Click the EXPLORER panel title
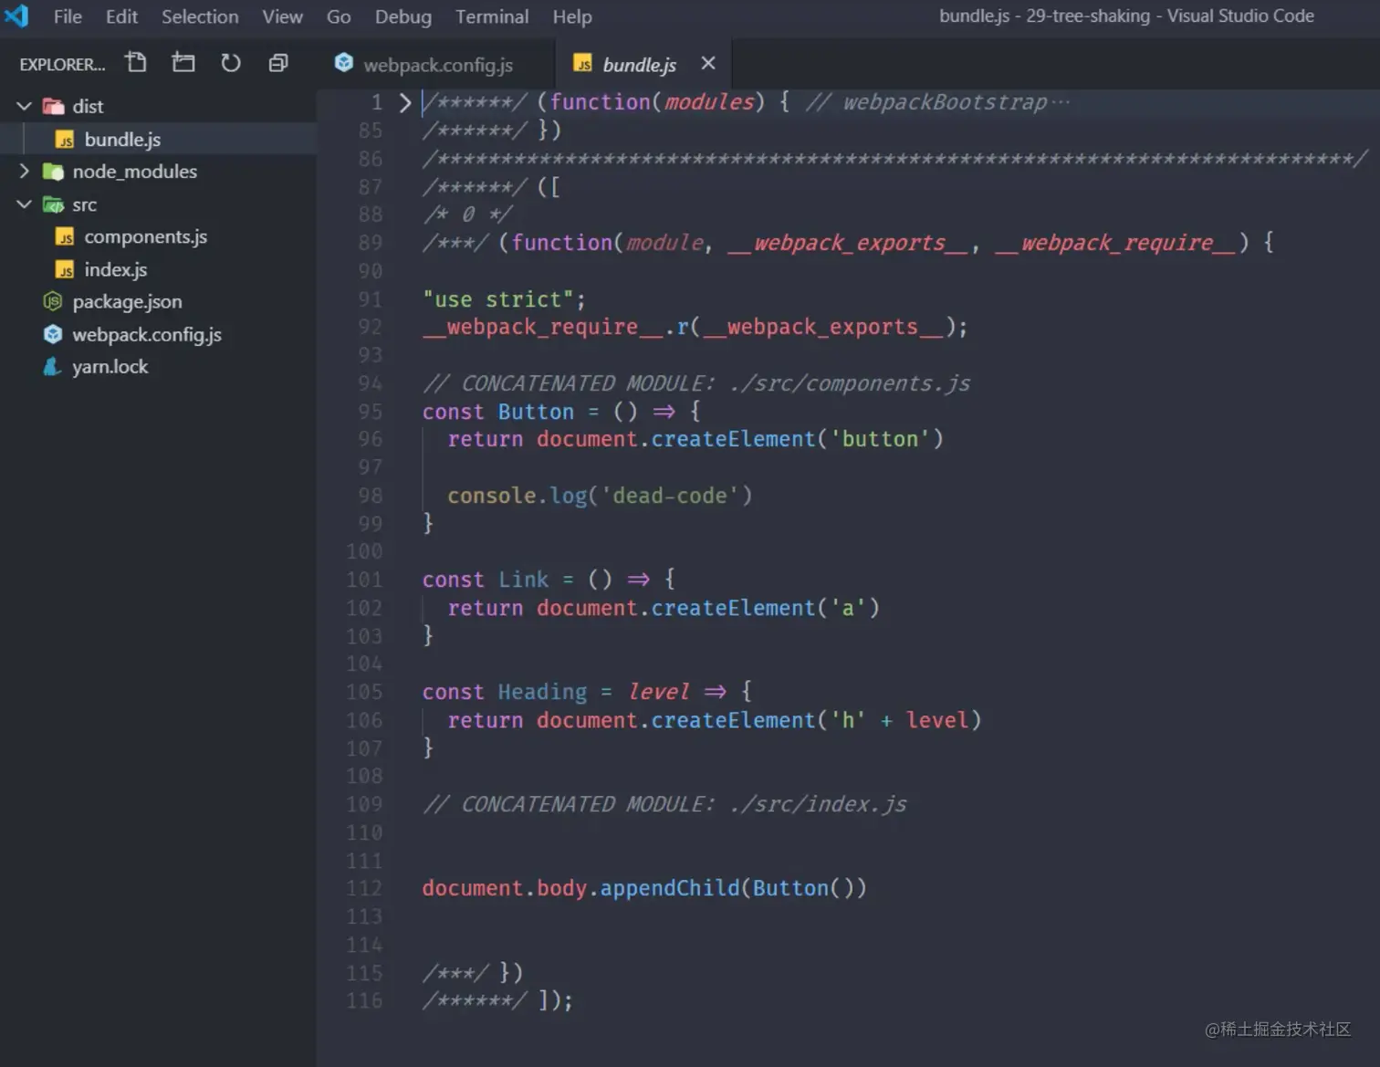 62,64
